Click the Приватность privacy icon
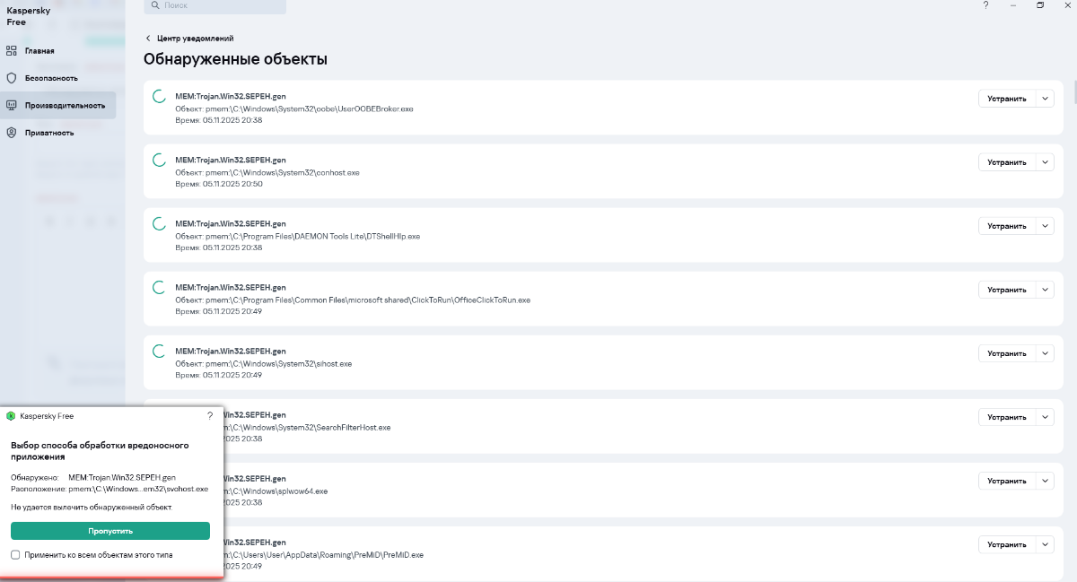Image resolution: width=1077 pixels, height=582 pixels. click(x=12, y=133)
